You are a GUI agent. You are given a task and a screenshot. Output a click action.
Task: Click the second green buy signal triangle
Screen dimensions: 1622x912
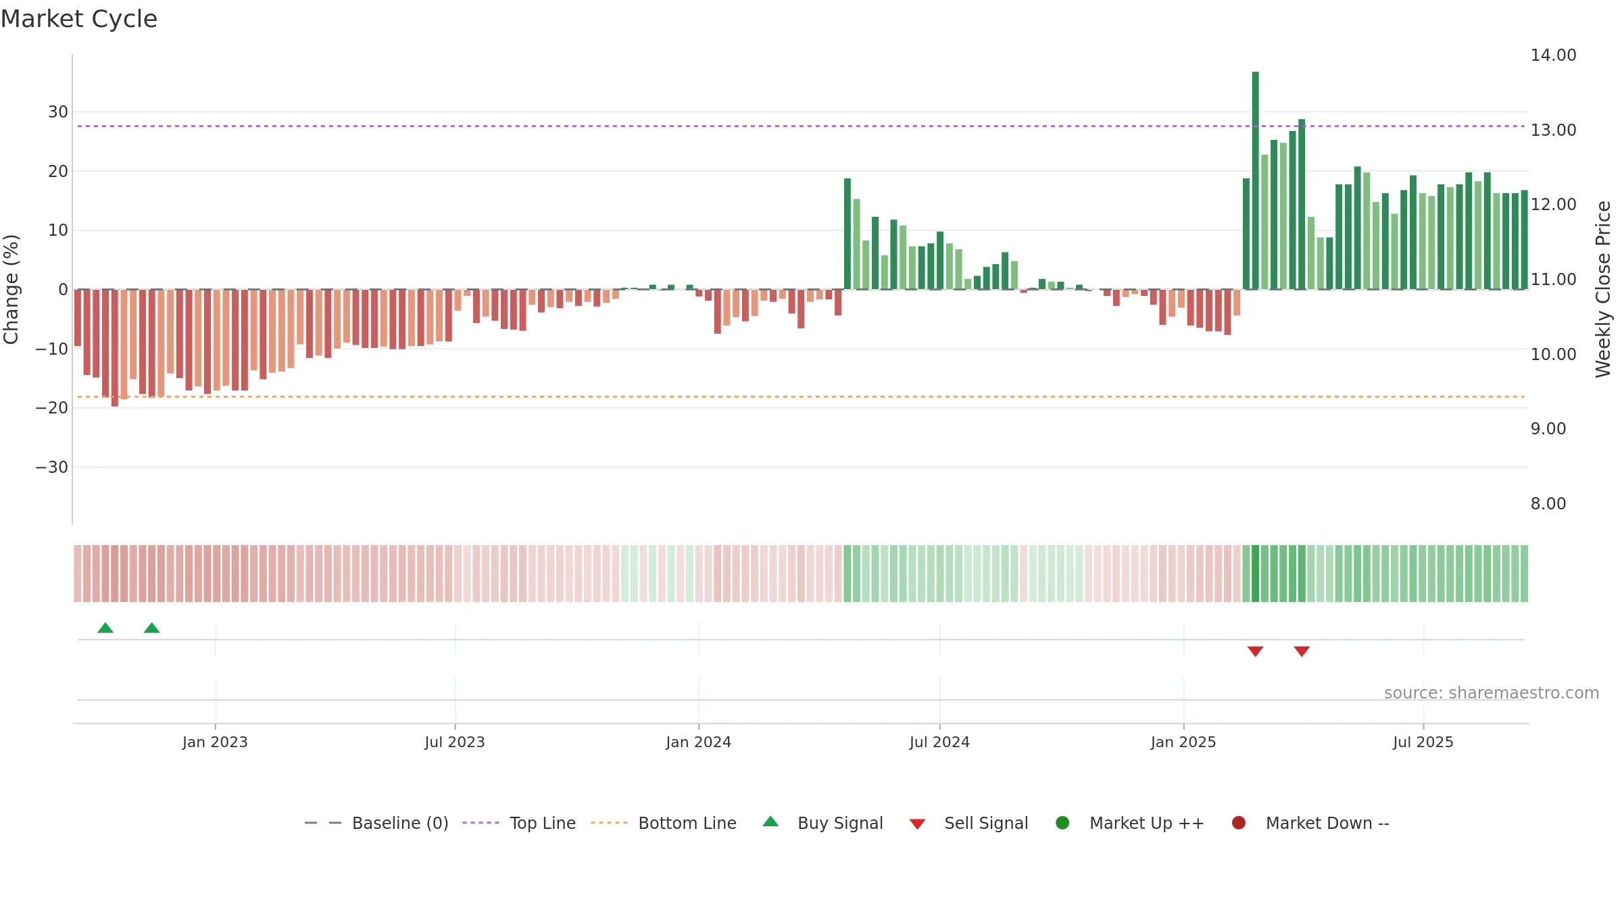(x=152, y=628)
